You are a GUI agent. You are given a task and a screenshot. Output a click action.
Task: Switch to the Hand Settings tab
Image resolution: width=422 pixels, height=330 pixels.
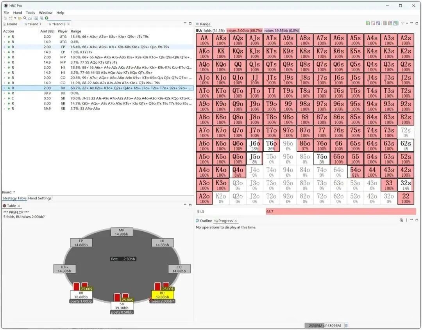point(39,198)
